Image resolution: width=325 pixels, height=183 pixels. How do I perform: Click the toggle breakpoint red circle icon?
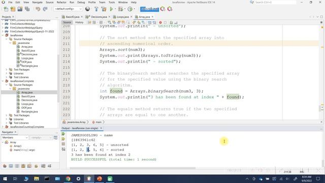coord(160,22)
